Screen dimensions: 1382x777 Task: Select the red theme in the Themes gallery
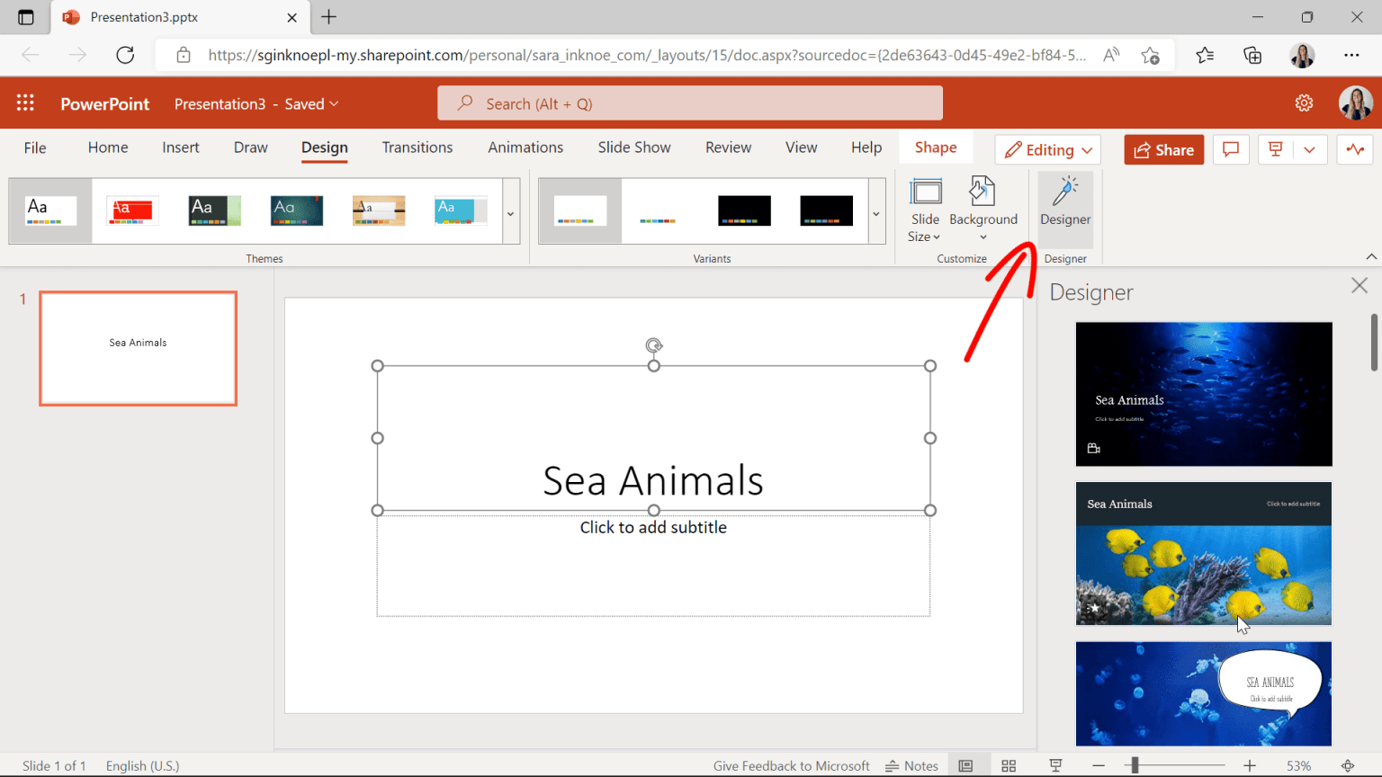(130, 210)
